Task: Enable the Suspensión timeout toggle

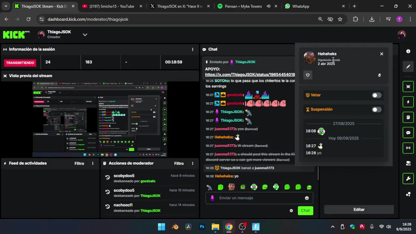Action: pos(376,110)
